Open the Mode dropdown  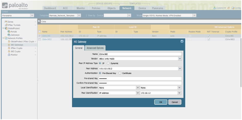point(194,15)
